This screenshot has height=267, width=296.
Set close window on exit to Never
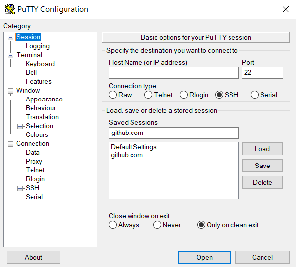[x=157, y=225]
